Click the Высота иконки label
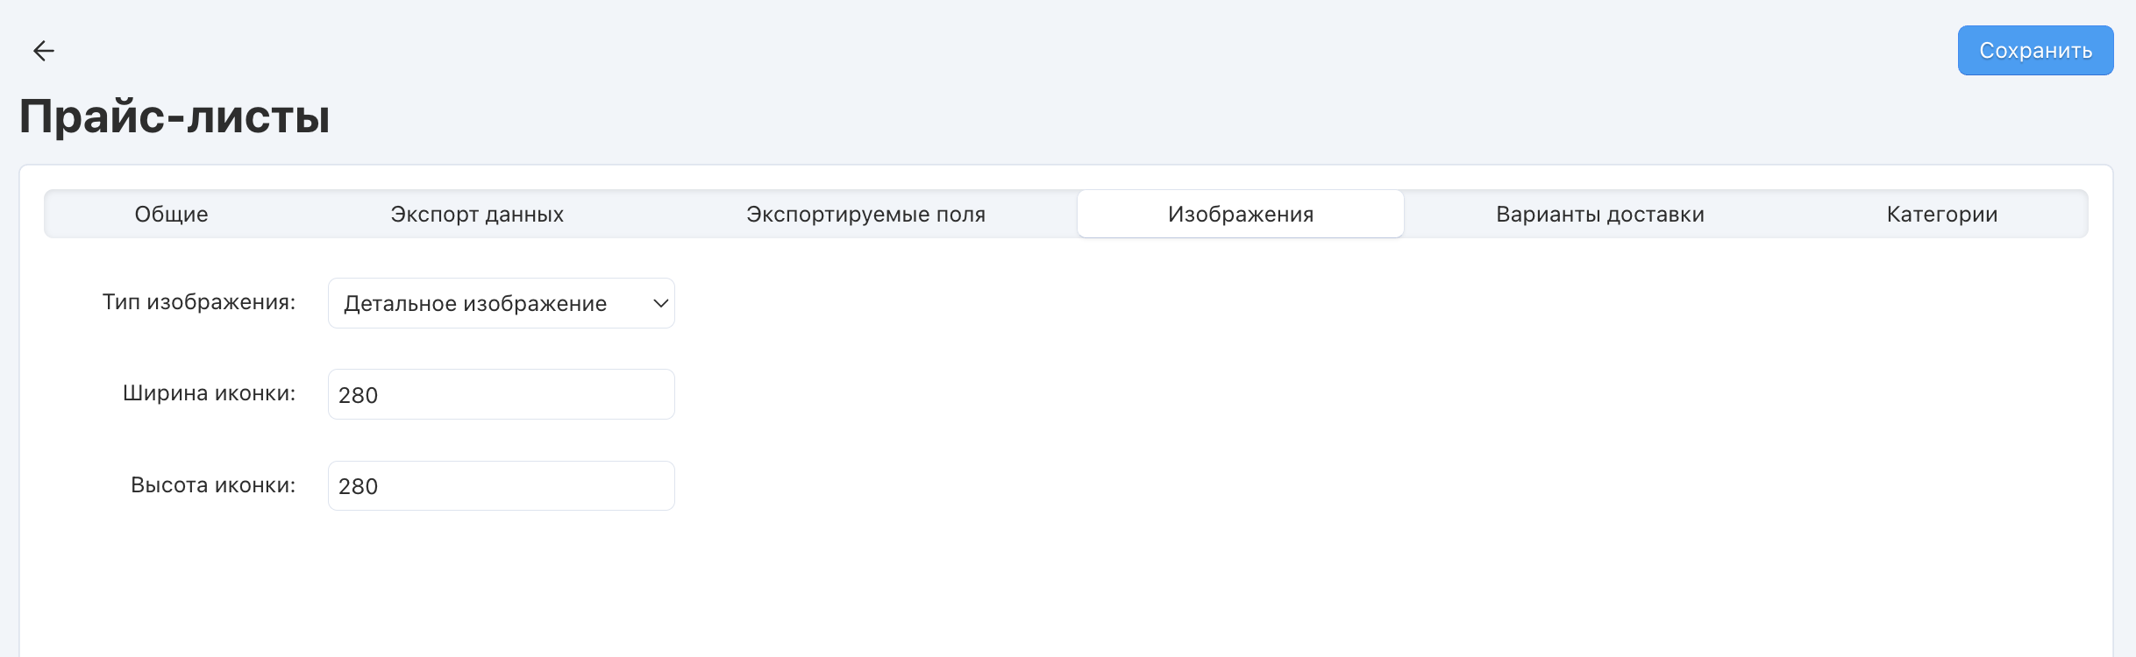 [x=213, y=485]
